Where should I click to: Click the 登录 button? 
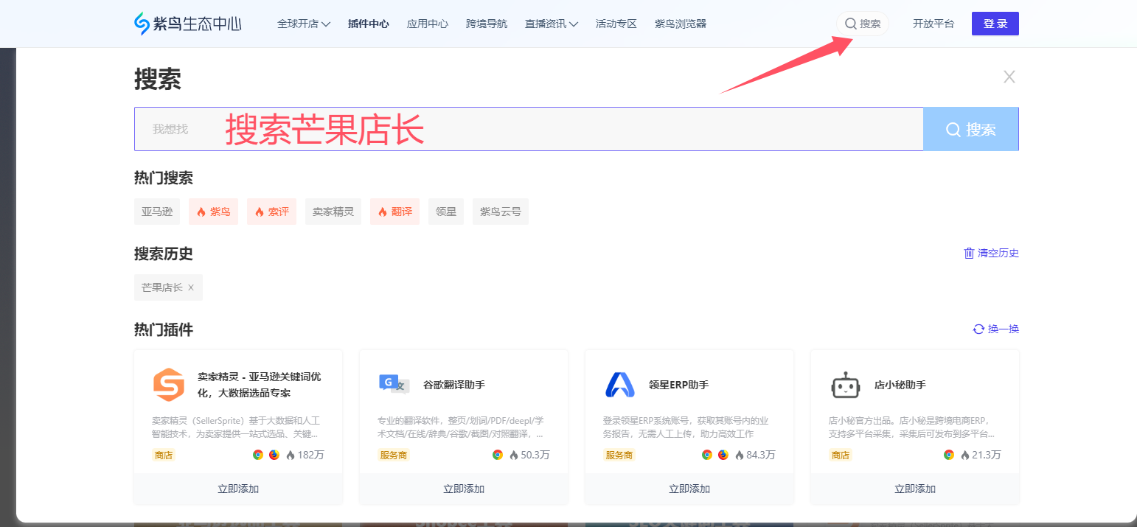coord(995,24)
